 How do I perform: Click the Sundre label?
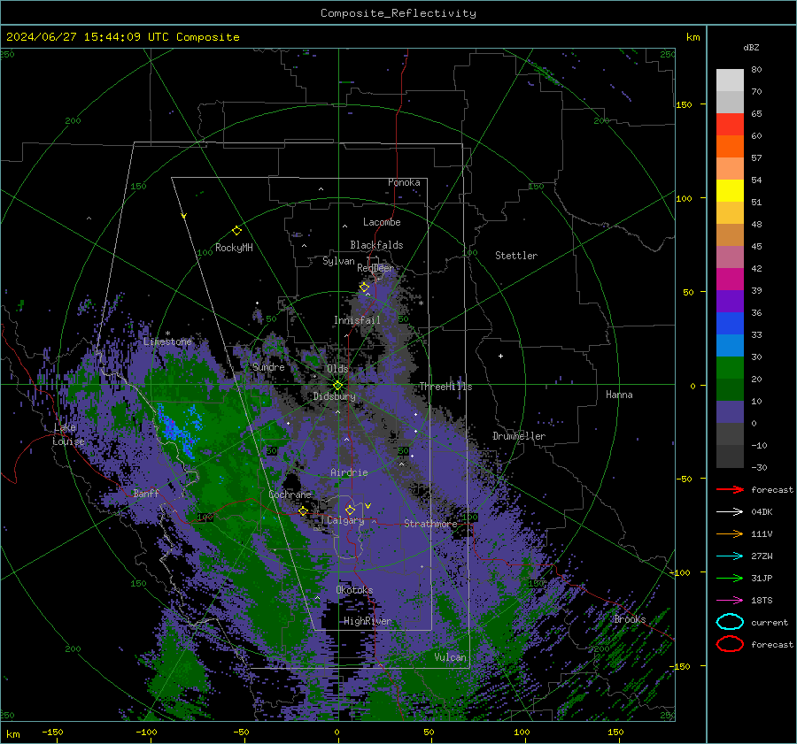coord(268,366)
